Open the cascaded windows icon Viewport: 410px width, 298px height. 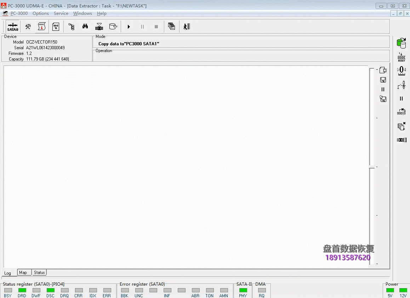tap(171, 27)
